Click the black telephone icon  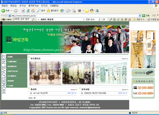(135, 88)
